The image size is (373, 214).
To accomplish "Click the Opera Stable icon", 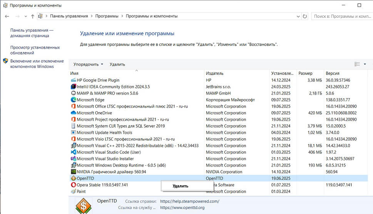I will (74, 185).
